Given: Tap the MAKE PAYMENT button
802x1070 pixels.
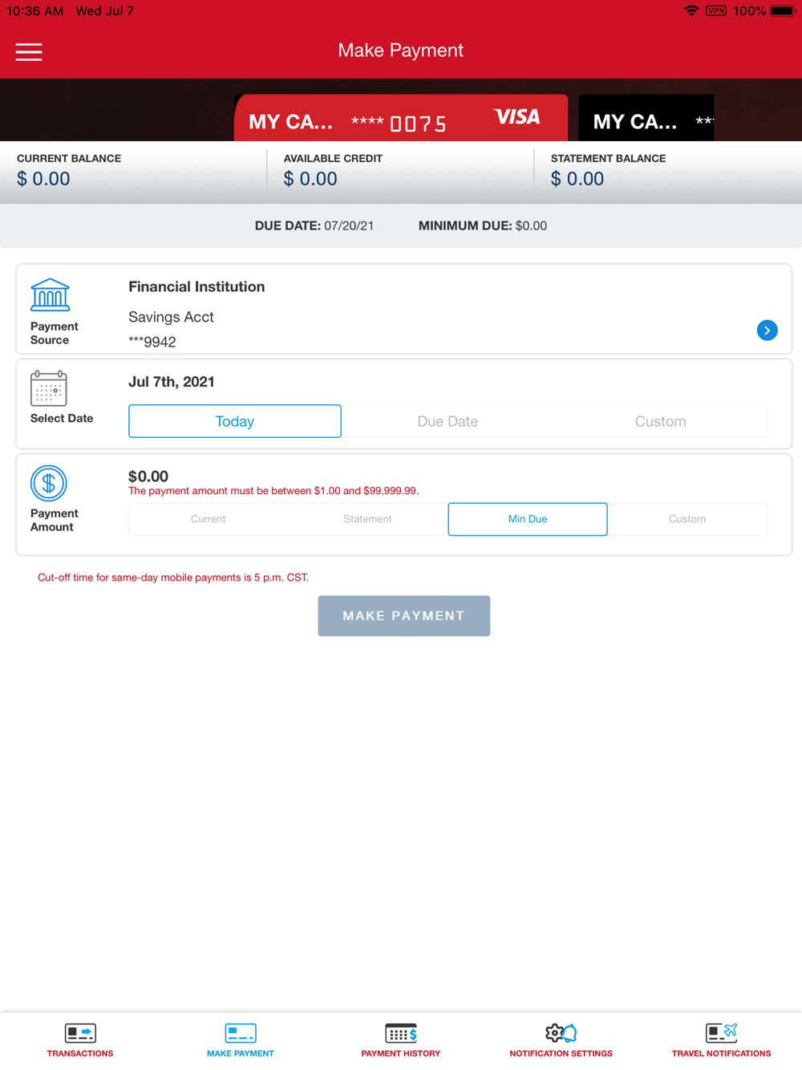Looking at the screenshot, I should [x=404, y=616].
